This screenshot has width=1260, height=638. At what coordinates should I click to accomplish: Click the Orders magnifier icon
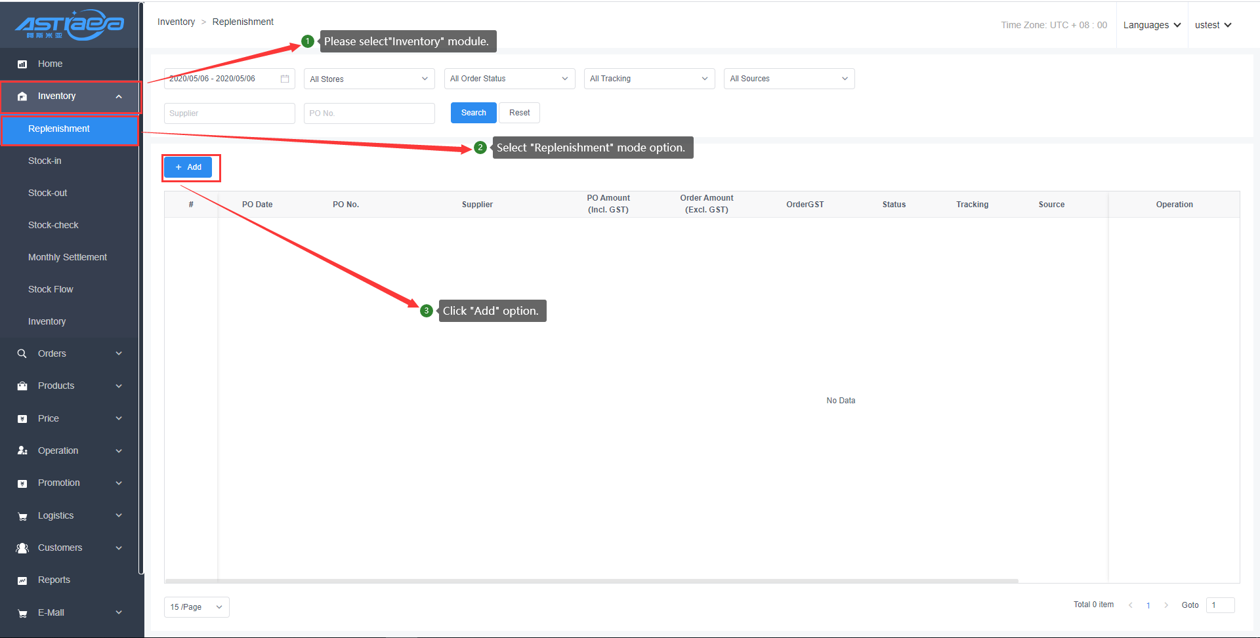[x=22, y=353]
